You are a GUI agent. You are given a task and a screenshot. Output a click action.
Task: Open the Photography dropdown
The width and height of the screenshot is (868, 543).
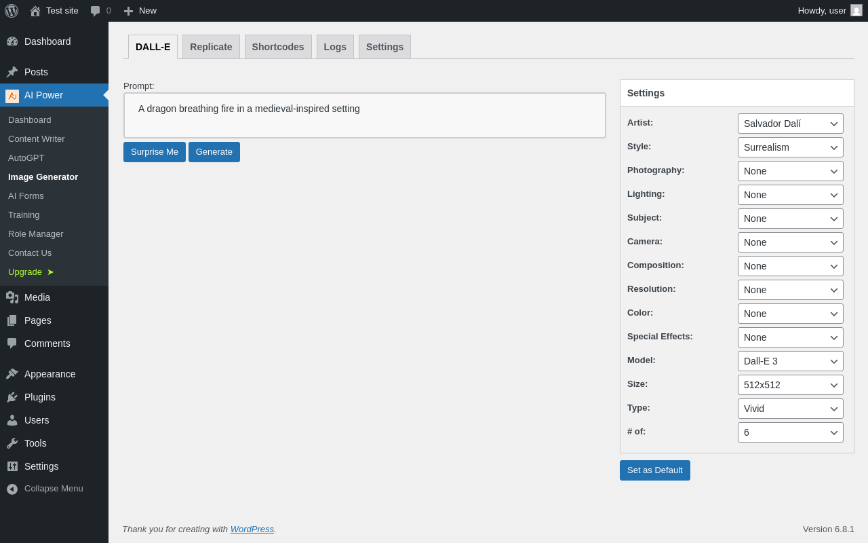click(x=791, y=171)
